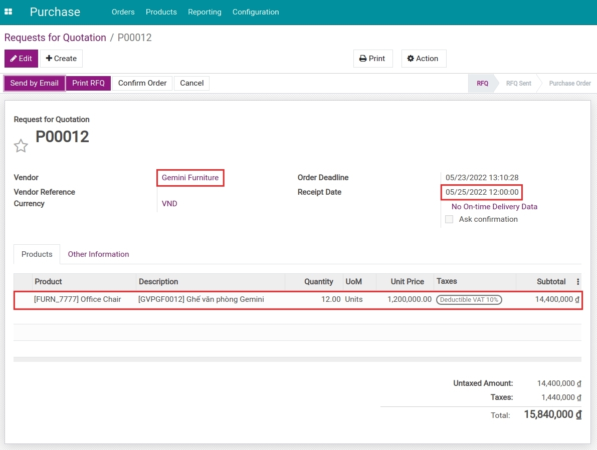The width and height of the screenshot is (597, 450).
Task: Open the Products menu in navbar
Action: pos(161,12)
